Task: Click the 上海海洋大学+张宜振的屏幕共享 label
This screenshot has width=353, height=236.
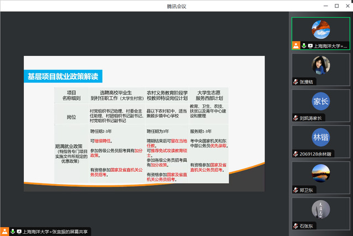Action: pos(55,231)
